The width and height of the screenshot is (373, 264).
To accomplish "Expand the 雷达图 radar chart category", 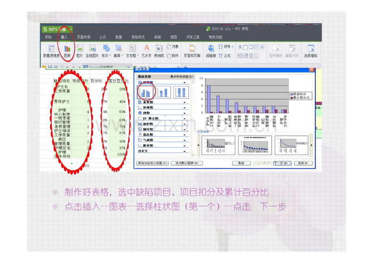I will tap(162, 134).
